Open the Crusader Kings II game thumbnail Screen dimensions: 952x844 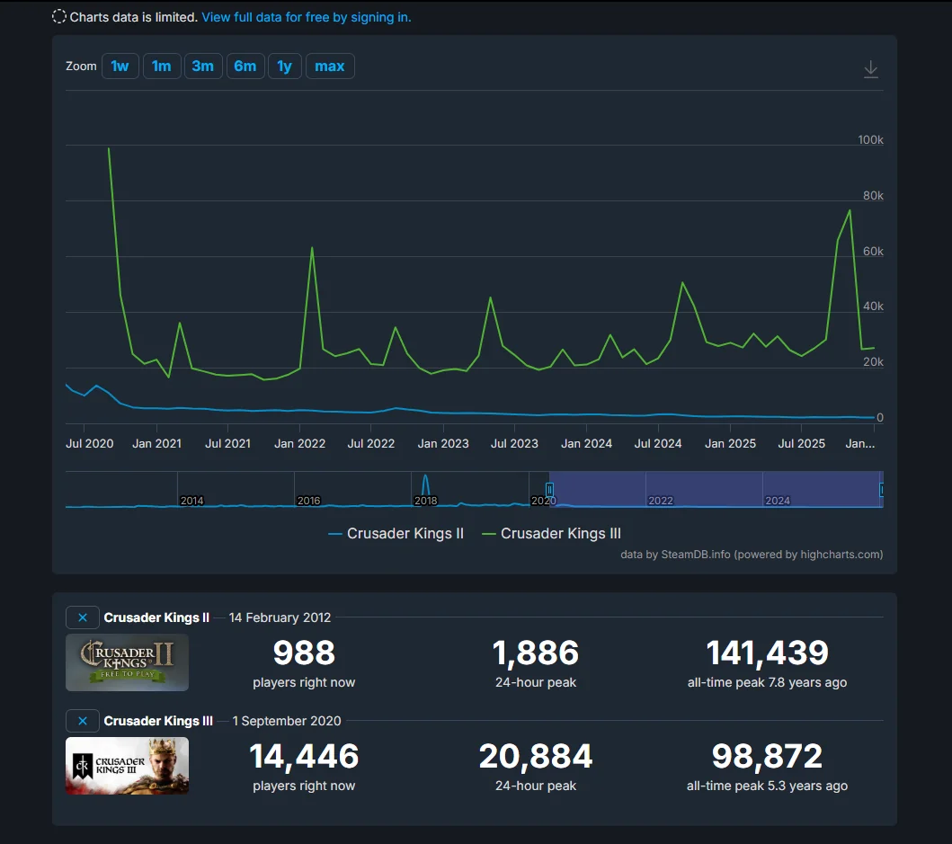(x=127, y=662)
